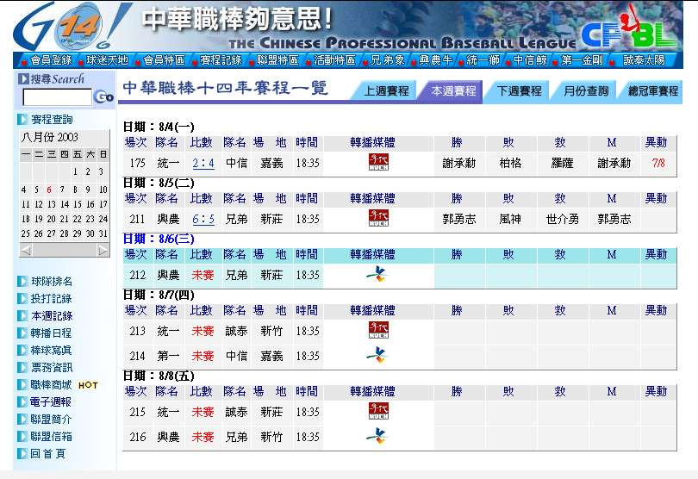
Task: Open 統一獅 team page in the menu
Action: pos(483,60)
